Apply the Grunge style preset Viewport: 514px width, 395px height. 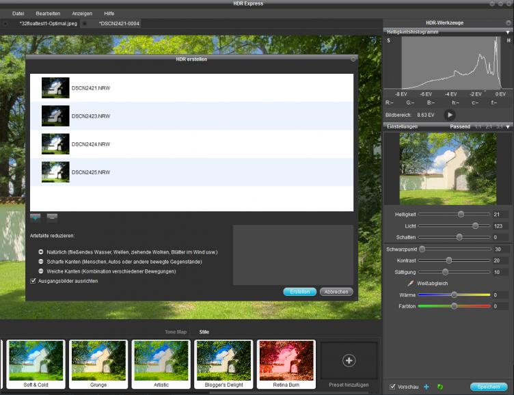coord(98,364)
